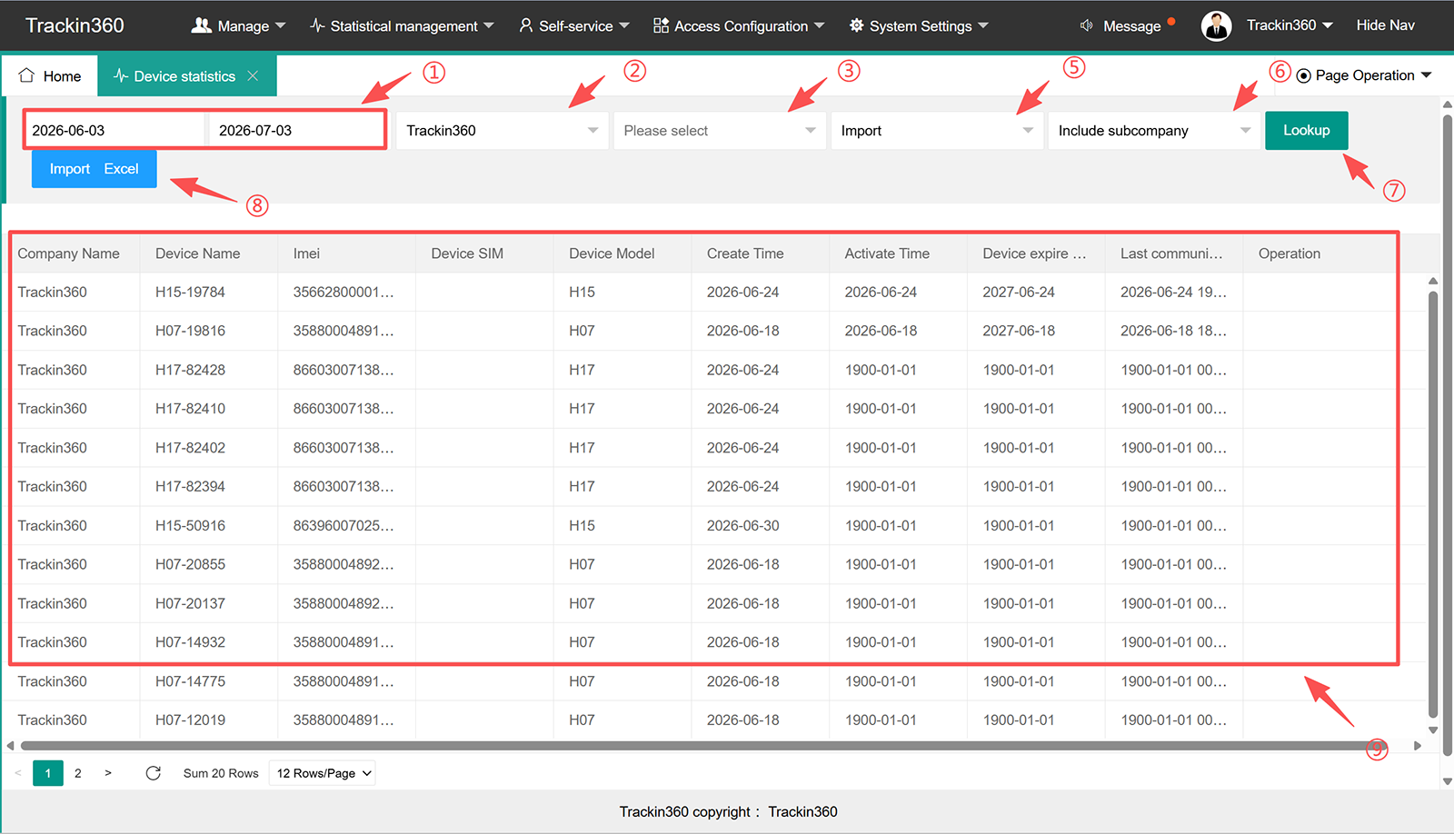Click the table vertical scrollbar

click(x=1433, y=504)
